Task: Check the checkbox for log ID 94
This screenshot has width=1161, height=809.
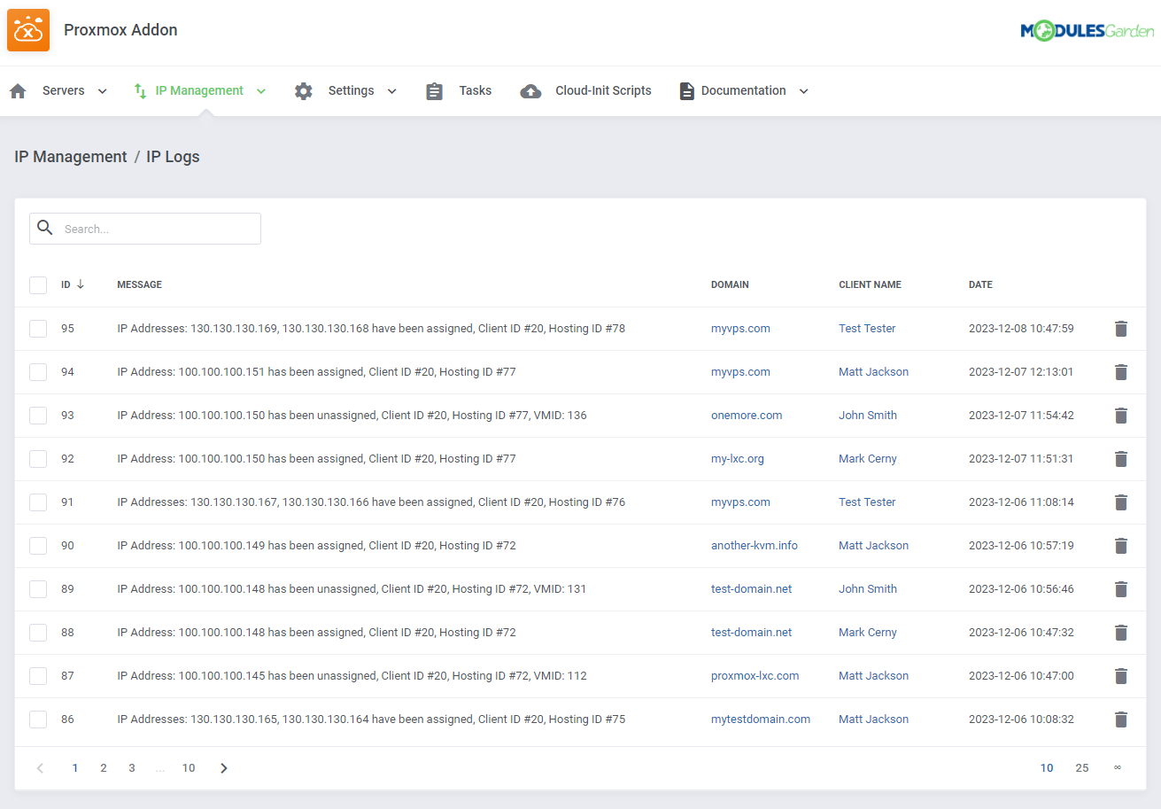Action: (38, 372)
